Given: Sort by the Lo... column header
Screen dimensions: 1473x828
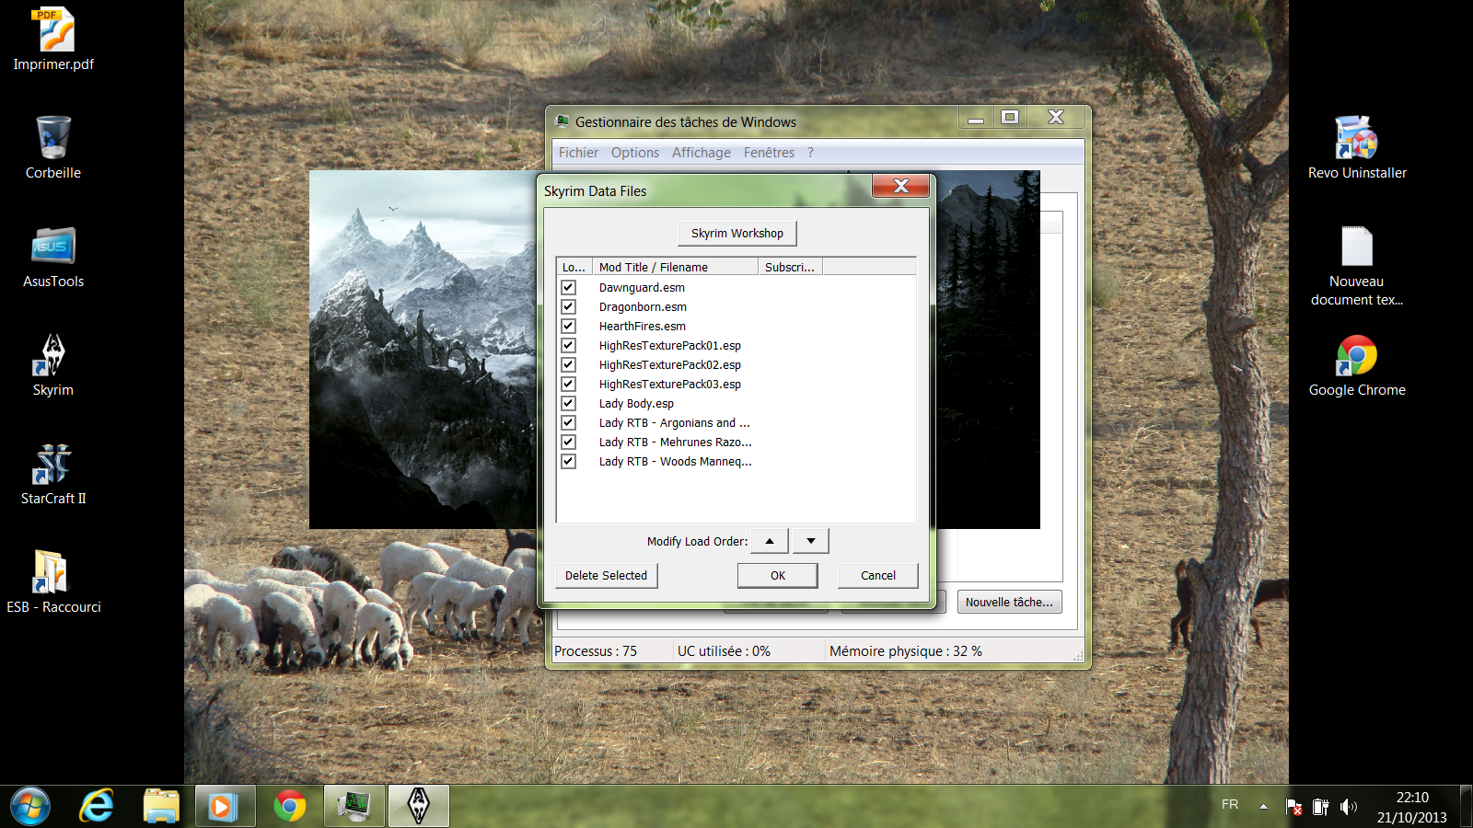Looking at the screenshot, I should (574, 267).
